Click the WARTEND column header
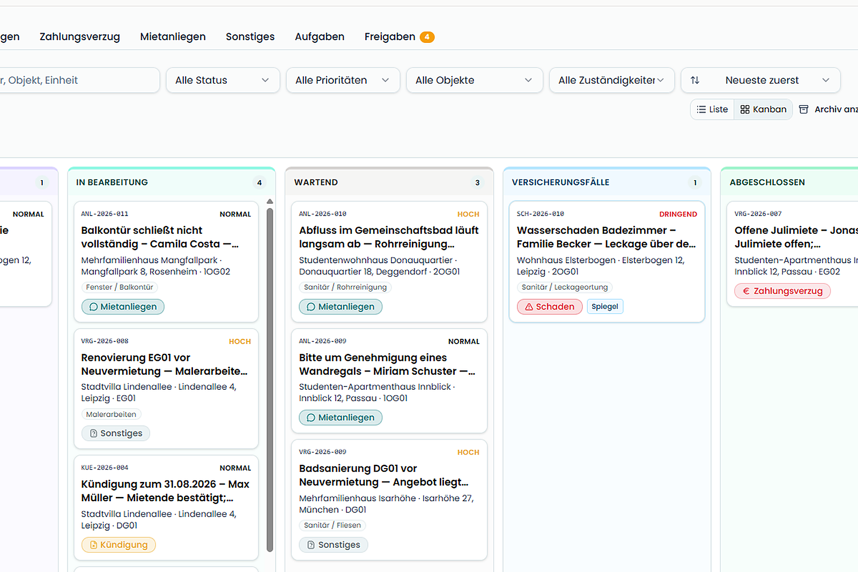Viewport: 858px width, 572px height. [316, 182]
